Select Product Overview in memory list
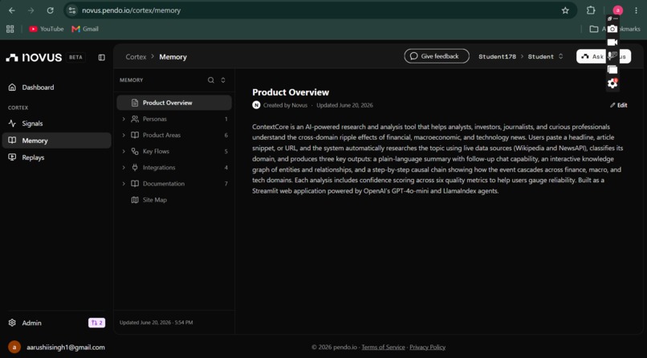 tap(174, 103)
